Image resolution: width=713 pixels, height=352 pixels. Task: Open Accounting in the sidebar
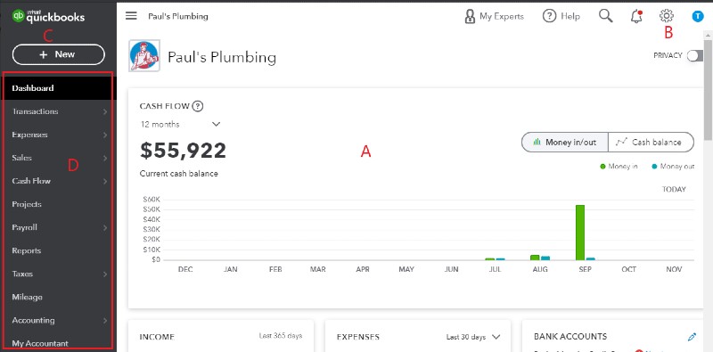(x=58, y=320)
